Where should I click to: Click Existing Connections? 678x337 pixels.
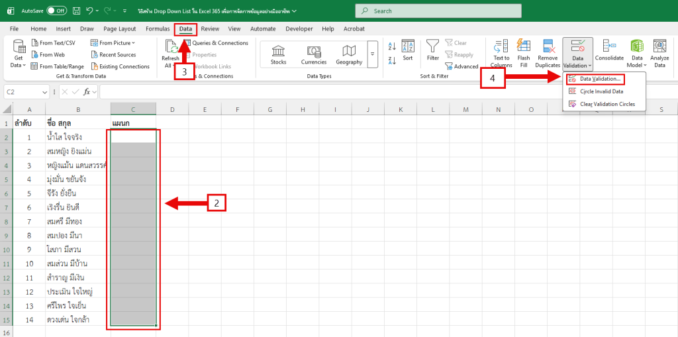121,66
